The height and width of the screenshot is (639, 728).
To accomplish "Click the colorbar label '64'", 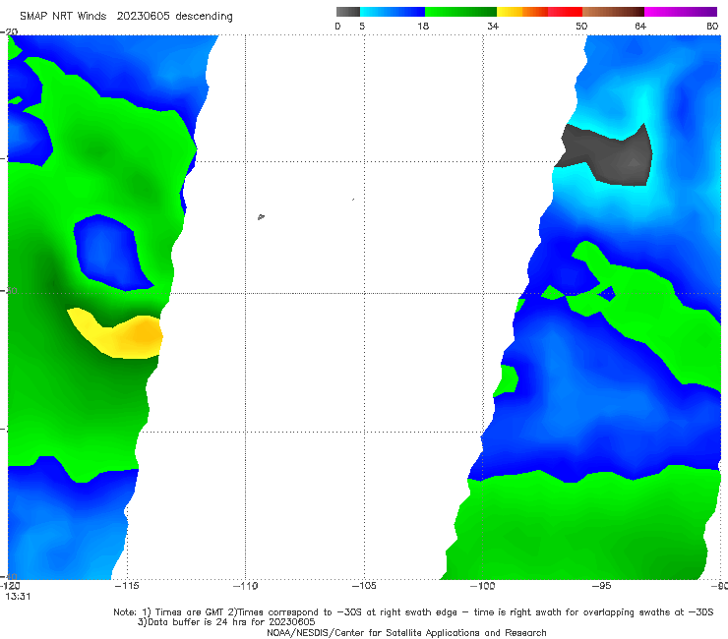I will tap(640, 27).
